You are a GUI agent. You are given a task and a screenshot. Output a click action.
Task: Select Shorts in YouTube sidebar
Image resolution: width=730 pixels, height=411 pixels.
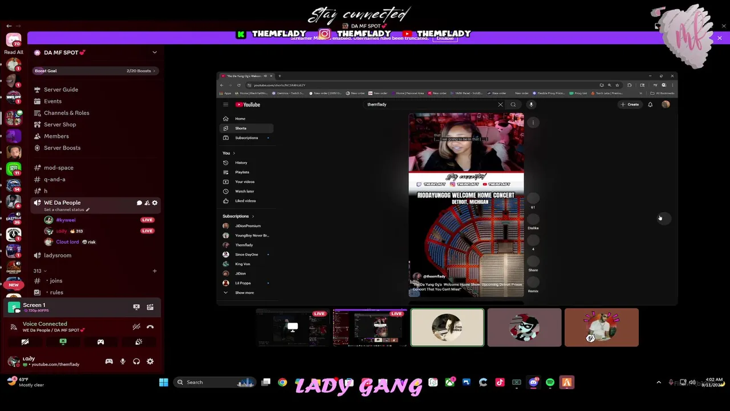[x=246, y=128]
